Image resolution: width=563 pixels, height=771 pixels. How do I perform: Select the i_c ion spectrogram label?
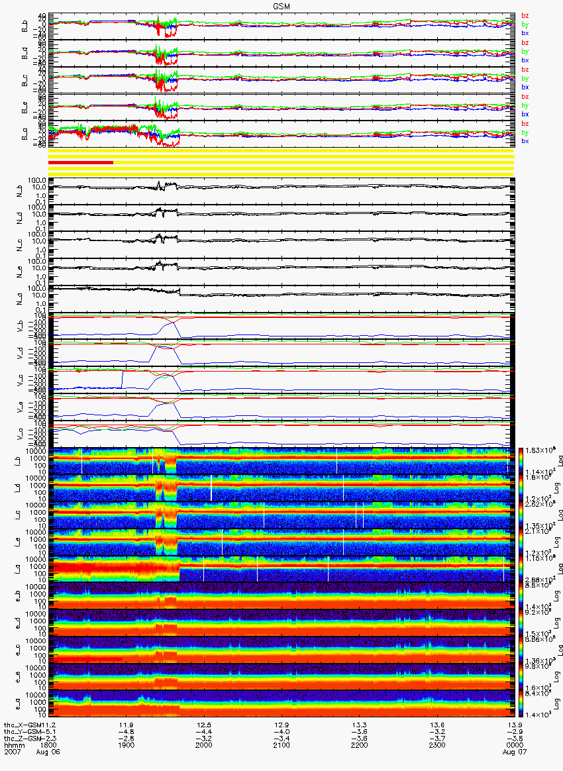pyautogui.click(x=17, y=515)
